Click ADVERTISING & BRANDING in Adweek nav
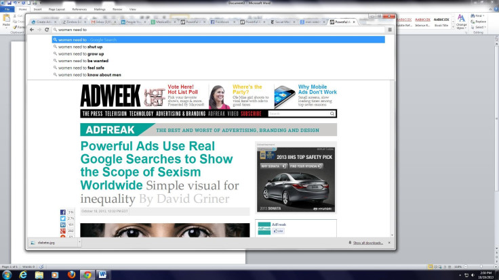This screenshot has height=280, width=499. click(x=180, y=114)
